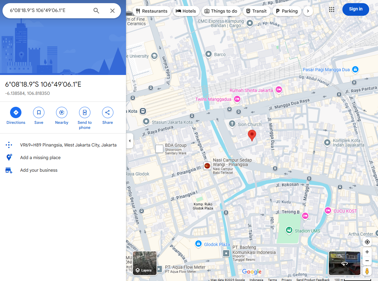Image resolution: width=378 pixels, height=281 pixels.
Task: Select the Hotels filter chip
Action: tap(186, 11)
